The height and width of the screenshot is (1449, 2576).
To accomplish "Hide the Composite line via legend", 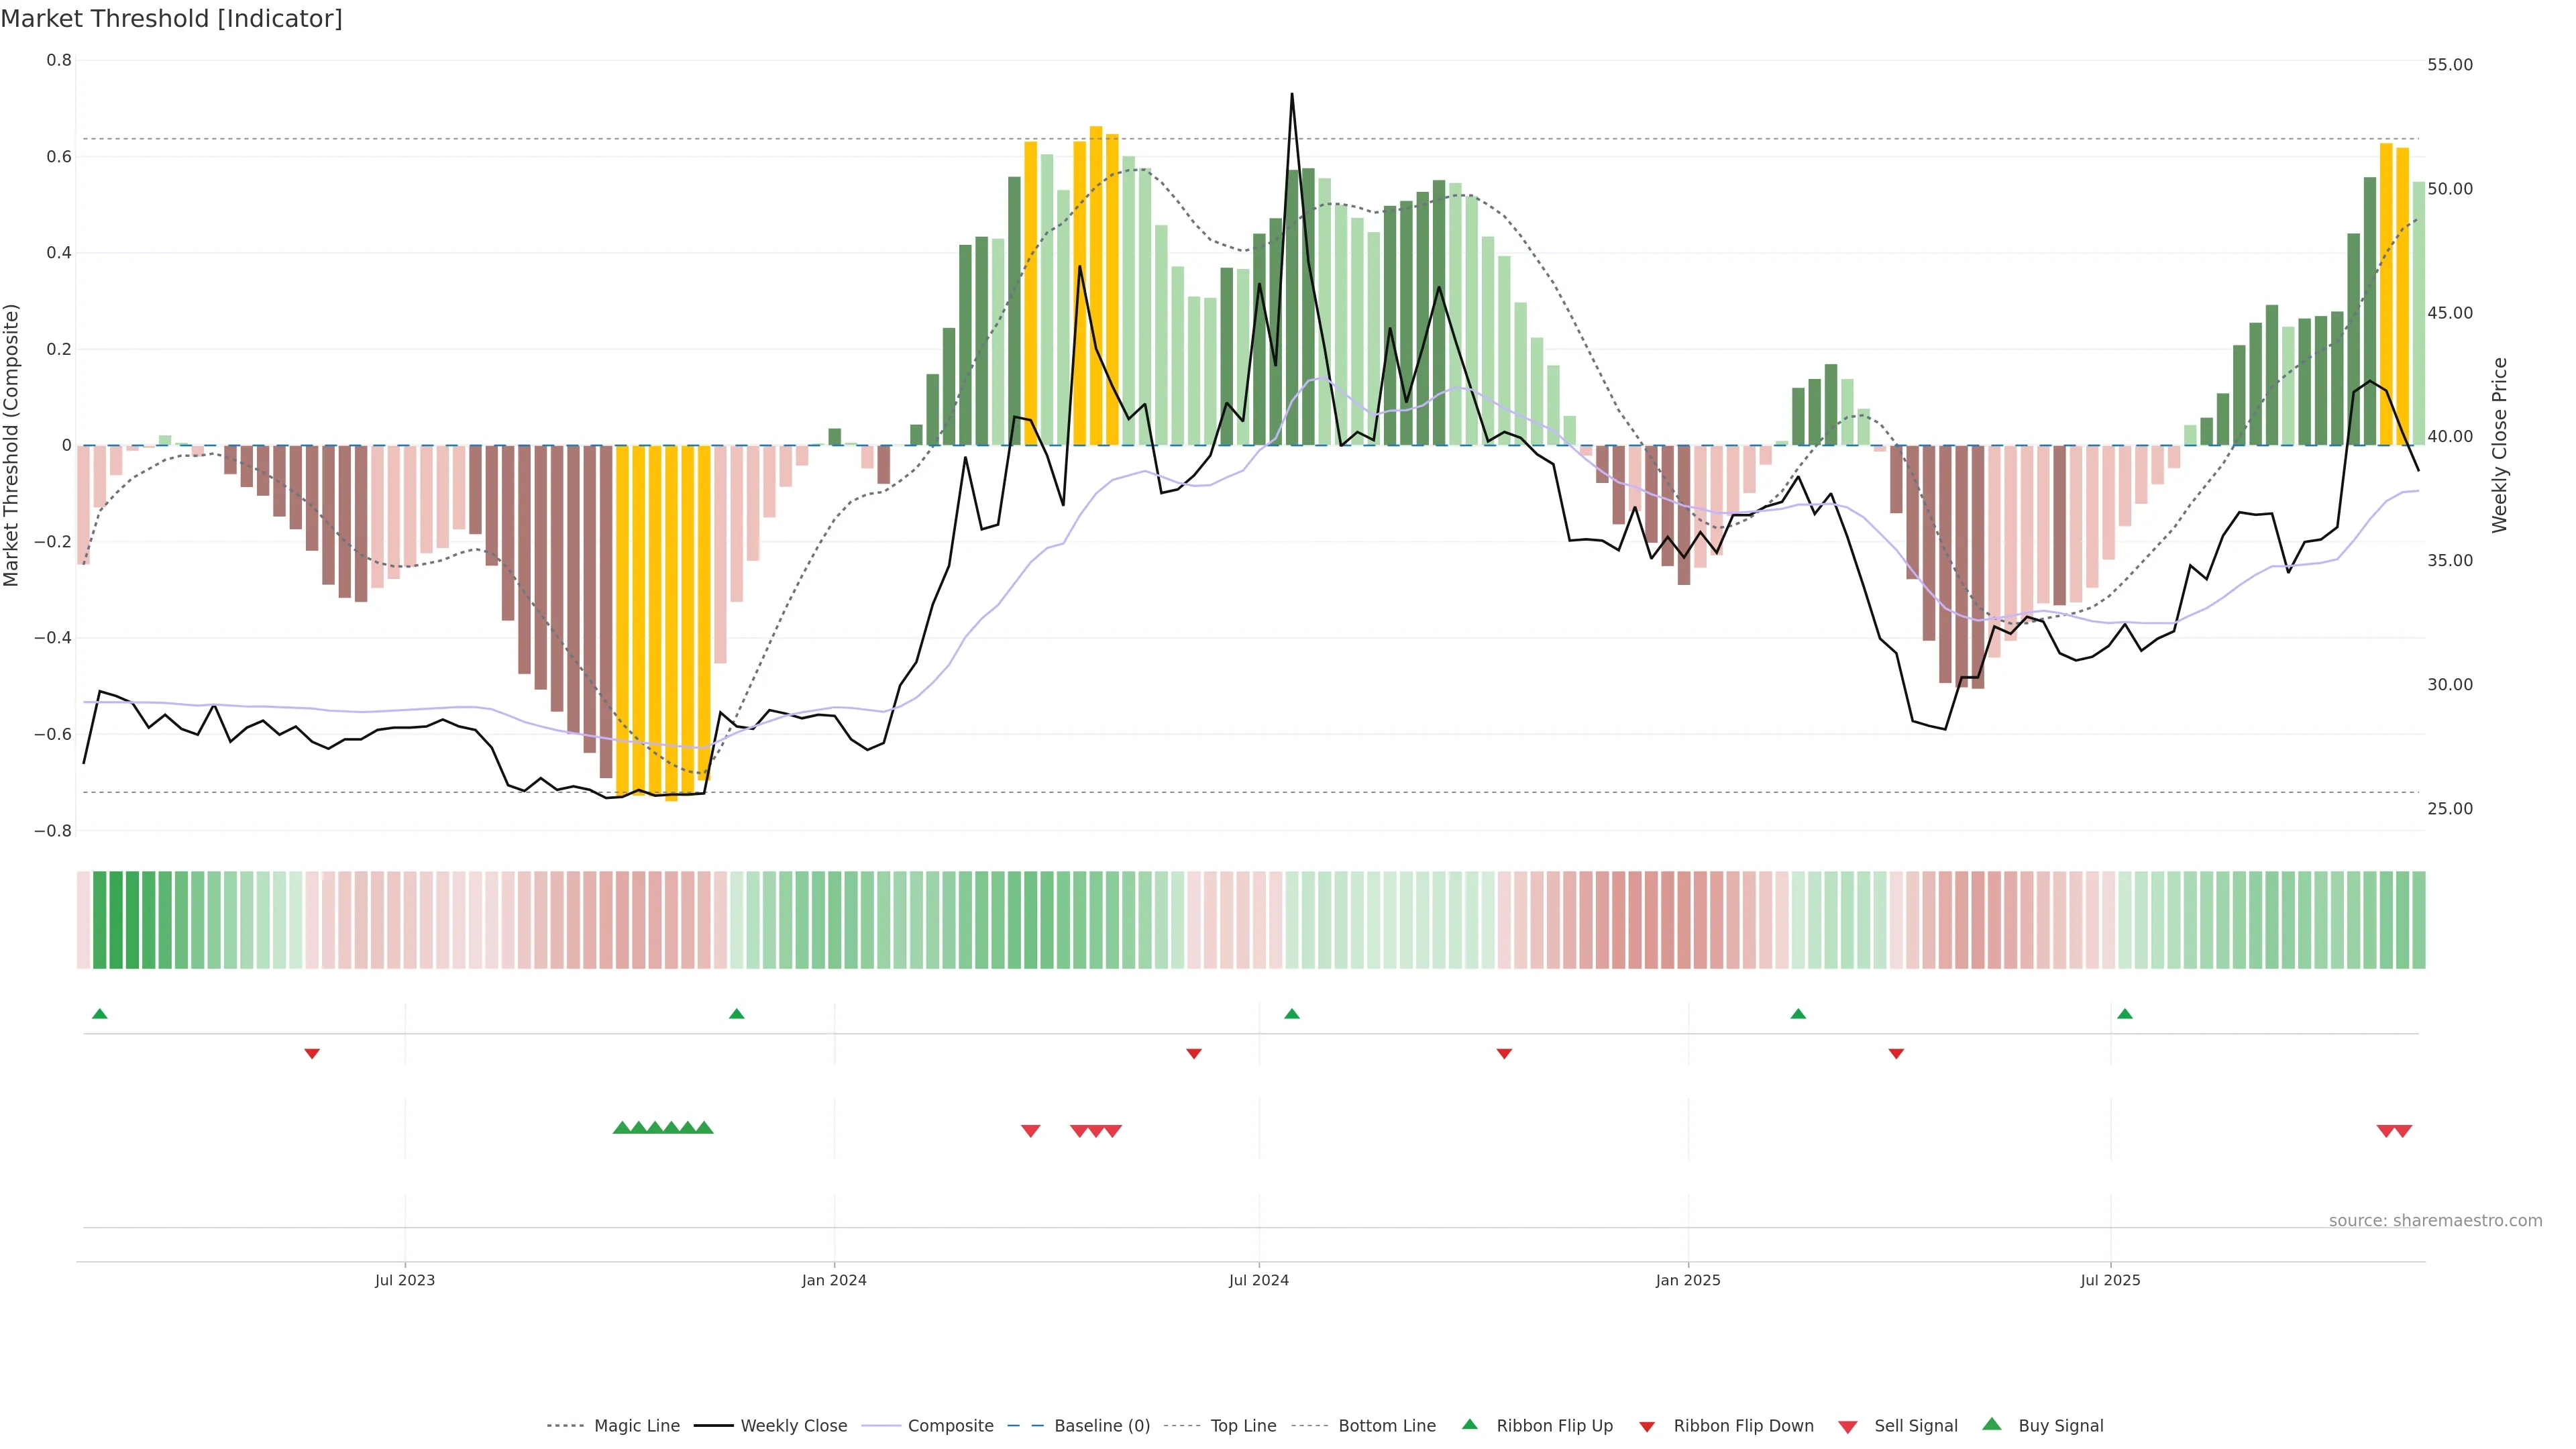I will (x=950, y=1426).
